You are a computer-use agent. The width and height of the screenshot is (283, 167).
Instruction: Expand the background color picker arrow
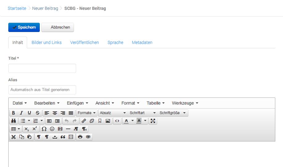[145, 121]
